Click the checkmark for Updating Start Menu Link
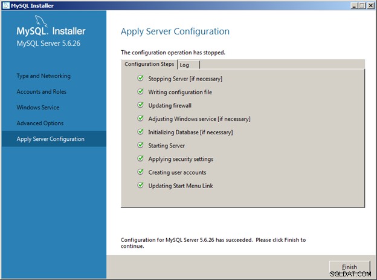 pyautogui.click(x=140, y=185)
